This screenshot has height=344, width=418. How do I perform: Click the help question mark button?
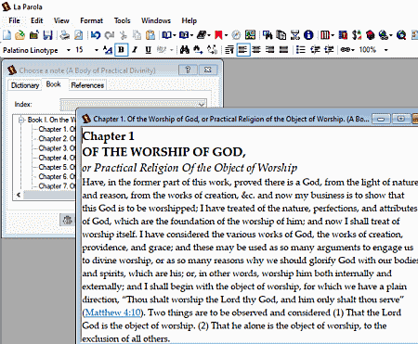[188, 70]
